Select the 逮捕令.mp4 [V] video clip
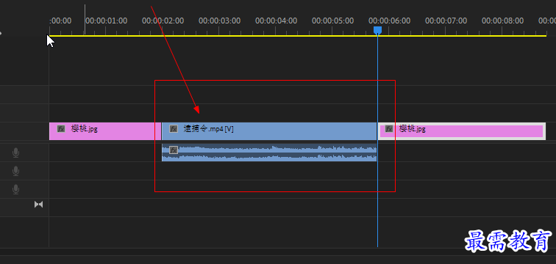This screenshot has width=556, height=264. 269,131
